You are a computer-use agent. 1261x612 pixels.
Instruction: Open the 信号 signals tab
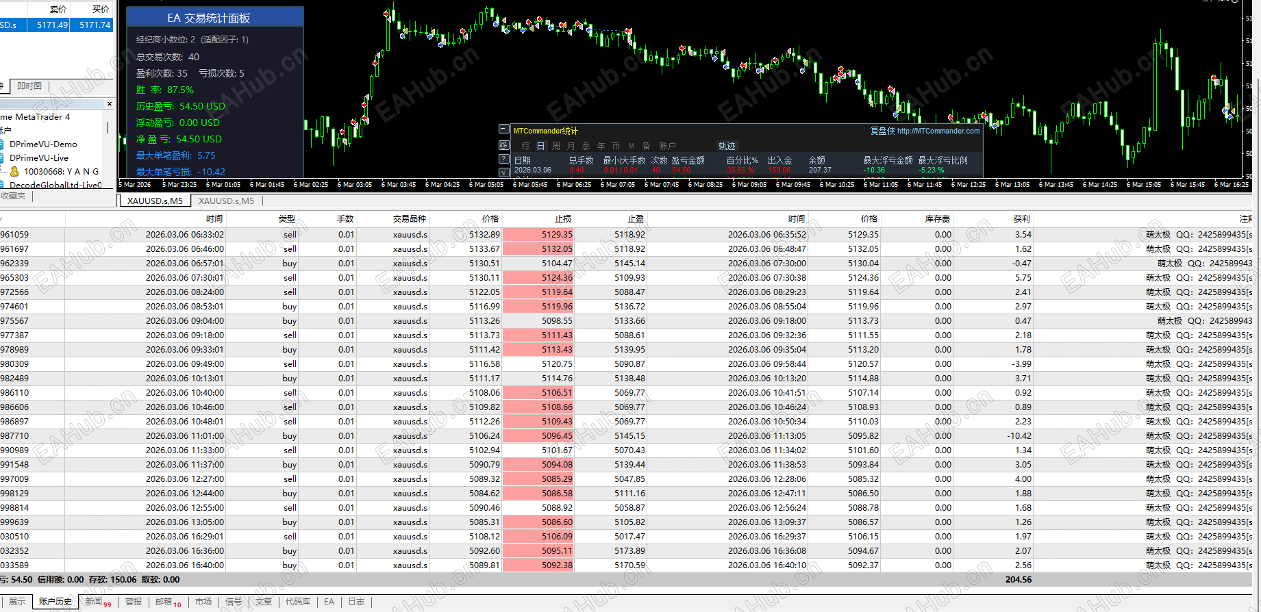(x=234, y=602)
